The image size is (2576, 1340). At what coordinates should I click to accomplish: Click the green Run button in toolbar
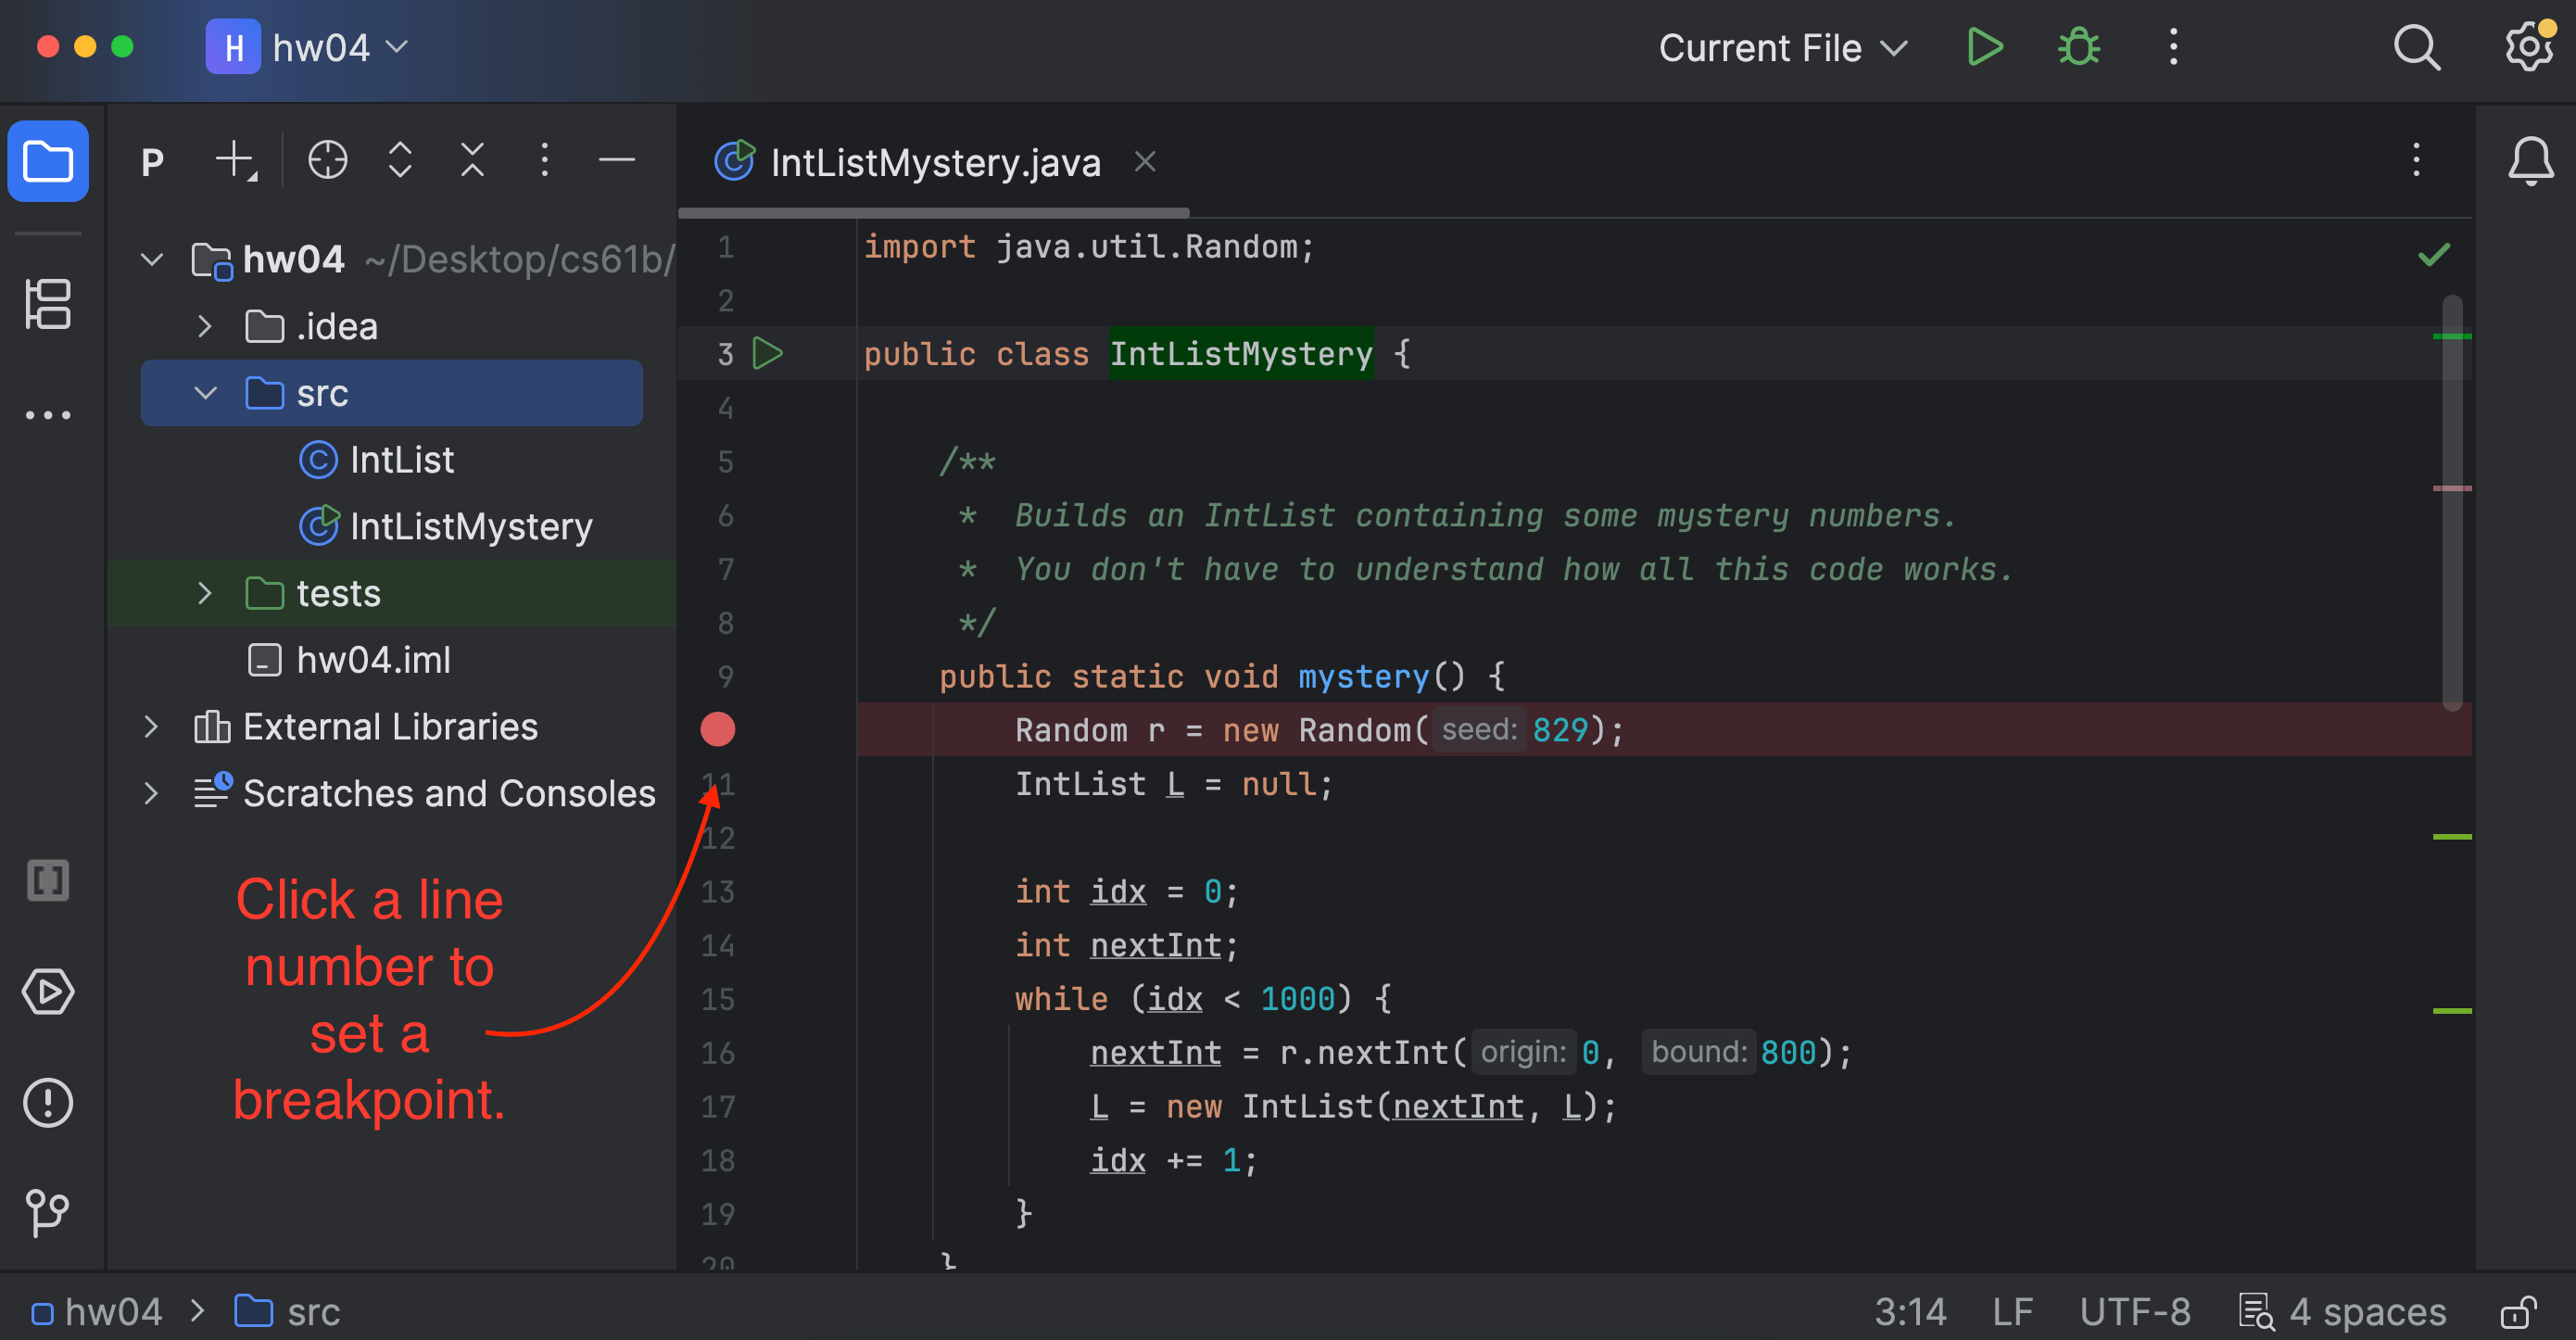click(1984, 47)
